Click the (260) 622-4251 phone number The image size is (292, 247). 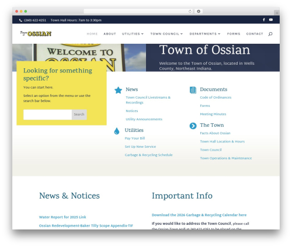[35, 20]
